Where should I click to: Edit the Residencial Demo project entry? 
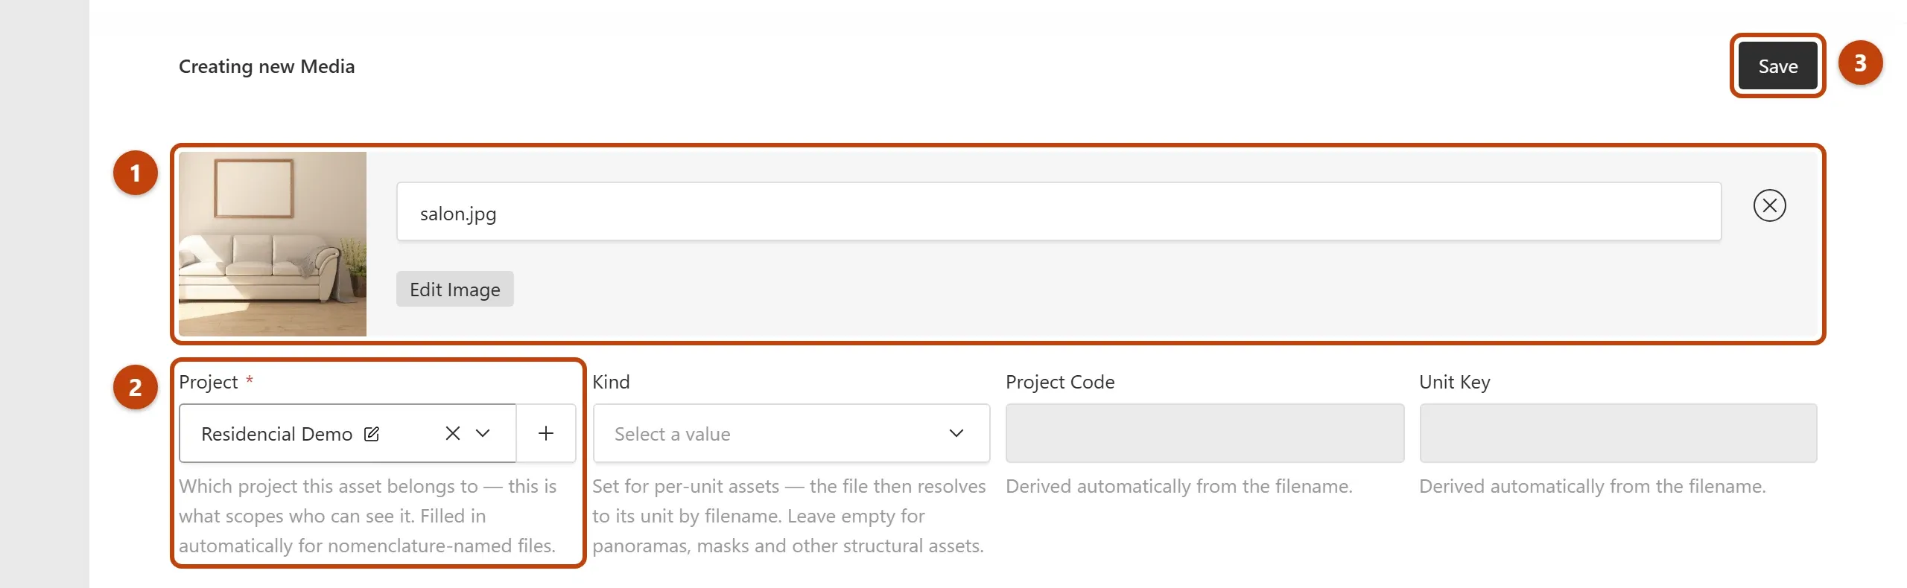371,434
